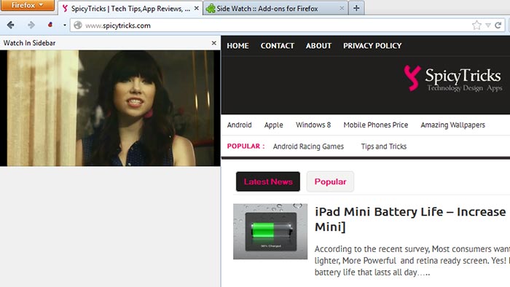
Task: Open the HOME menu item
Action: [x=238, y=46]
